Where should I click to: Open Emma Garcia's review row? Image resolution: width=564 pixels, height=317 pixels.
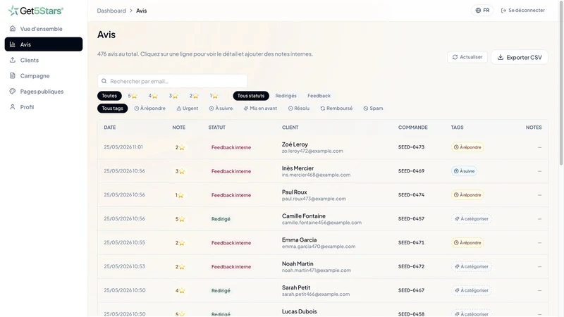click(x=323, y=242)
